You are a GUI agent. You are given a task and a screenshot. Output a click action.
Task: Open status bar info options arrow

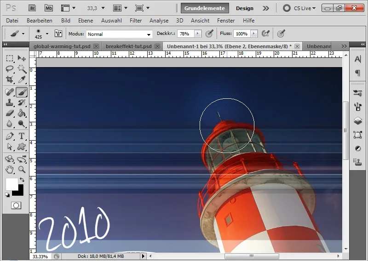[x=143, y=256]
